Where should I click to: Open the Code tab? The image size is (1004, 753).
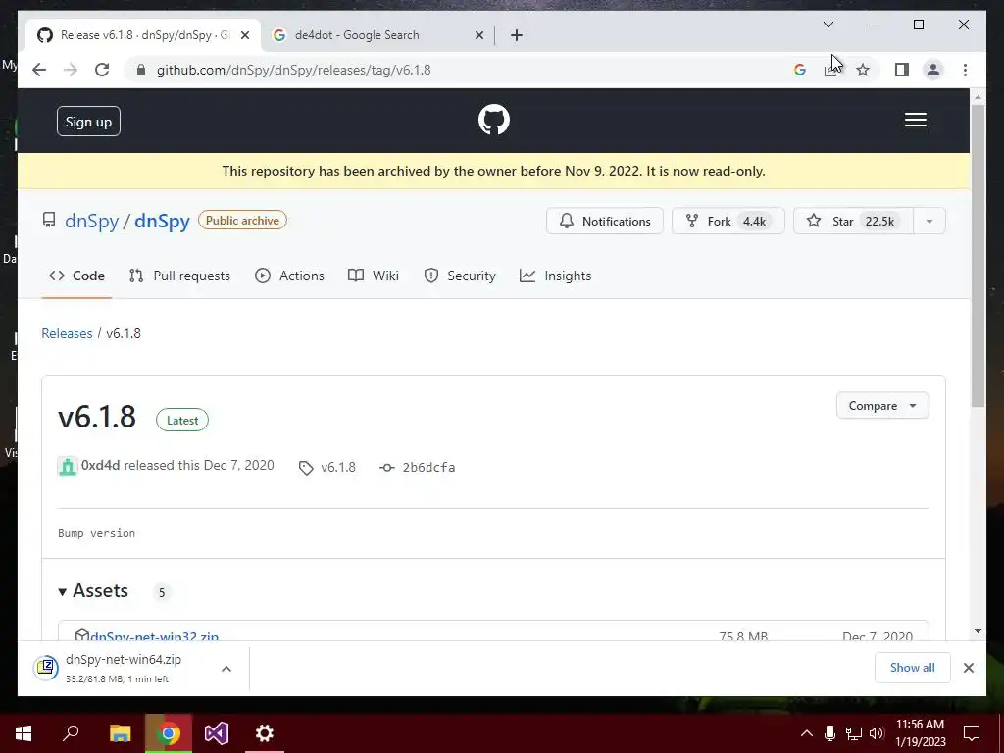pyautogui.click(x=76, y=276)
